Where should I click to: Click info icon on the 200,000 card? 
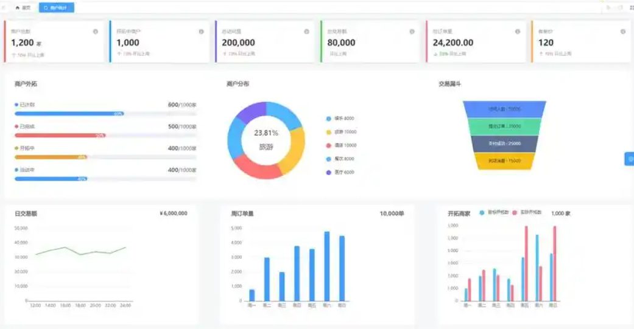pos(306,32)
